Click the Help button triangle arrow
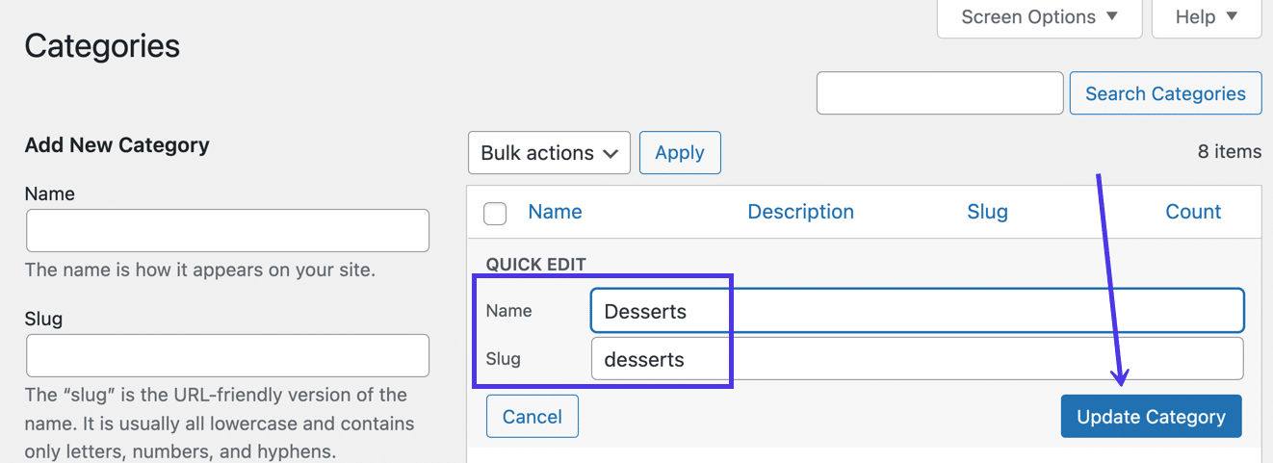 click(x=1233, y=16)
